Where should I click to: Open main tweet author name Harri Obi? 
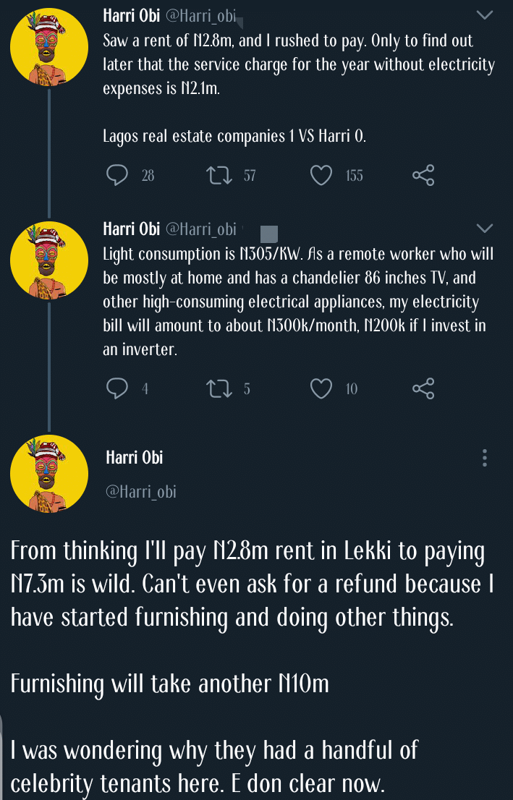[x=135, y=457]
